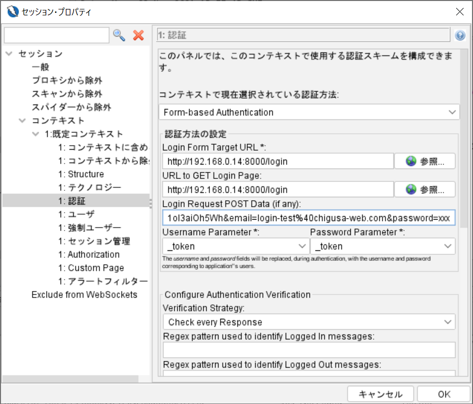Open the authentication method dropdown
This screenshot has height=404, width=473.
(x=309, y=113)
